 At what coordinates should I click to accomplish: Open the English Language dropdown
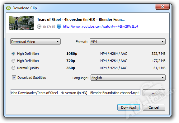click(128, 78)
